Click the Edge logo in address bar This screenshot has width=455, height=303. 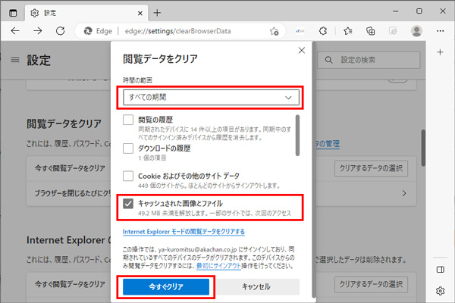[x=88, y=31]
